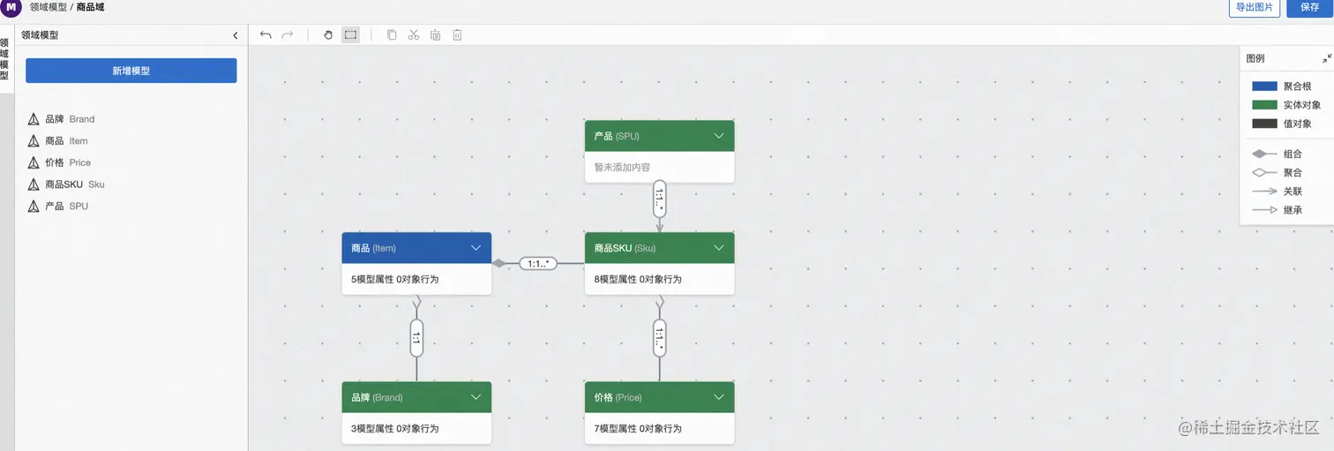Select 价格 Price in the model list
1334x451 pixels.
coord(68,162)
